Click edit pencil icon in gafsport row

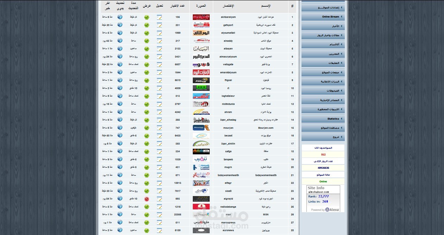159,25
